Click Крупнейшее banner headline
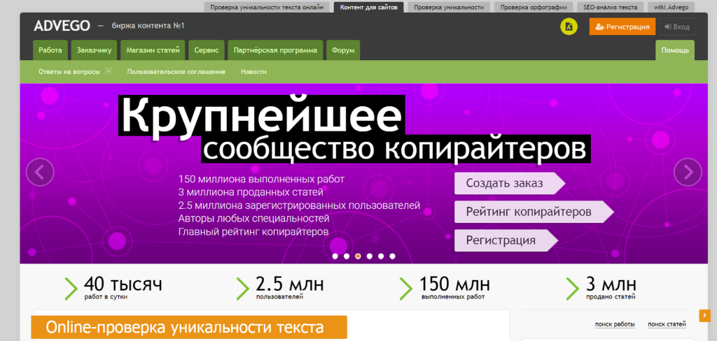Image resolution: width=717 pixels, height=341 pixels. coord(262,115)
